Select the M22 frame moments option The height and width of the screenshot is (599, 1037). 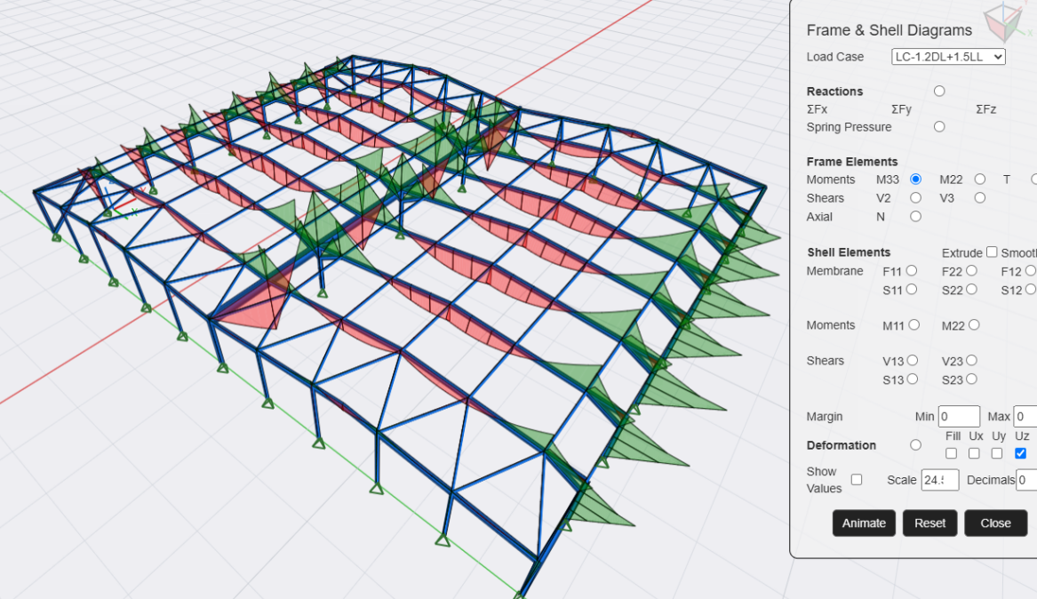[979, 180]
